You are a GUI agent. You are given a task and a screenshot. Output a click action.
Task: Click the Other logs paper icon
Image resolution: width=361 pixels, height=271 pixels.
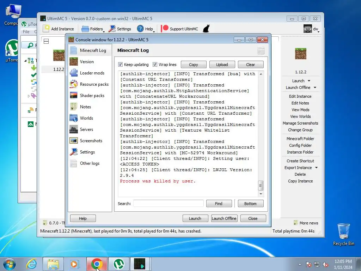tap(73, 163)
